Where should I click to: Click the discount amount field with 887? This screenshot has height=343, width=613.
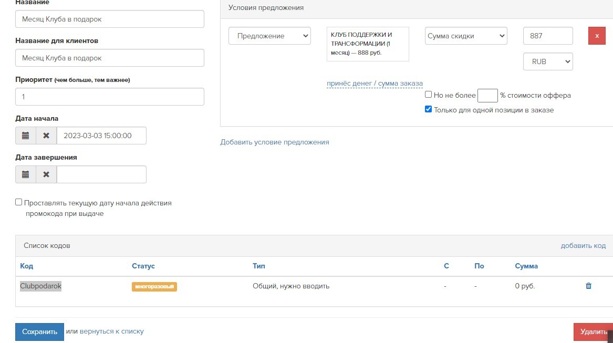coord(548,36)
